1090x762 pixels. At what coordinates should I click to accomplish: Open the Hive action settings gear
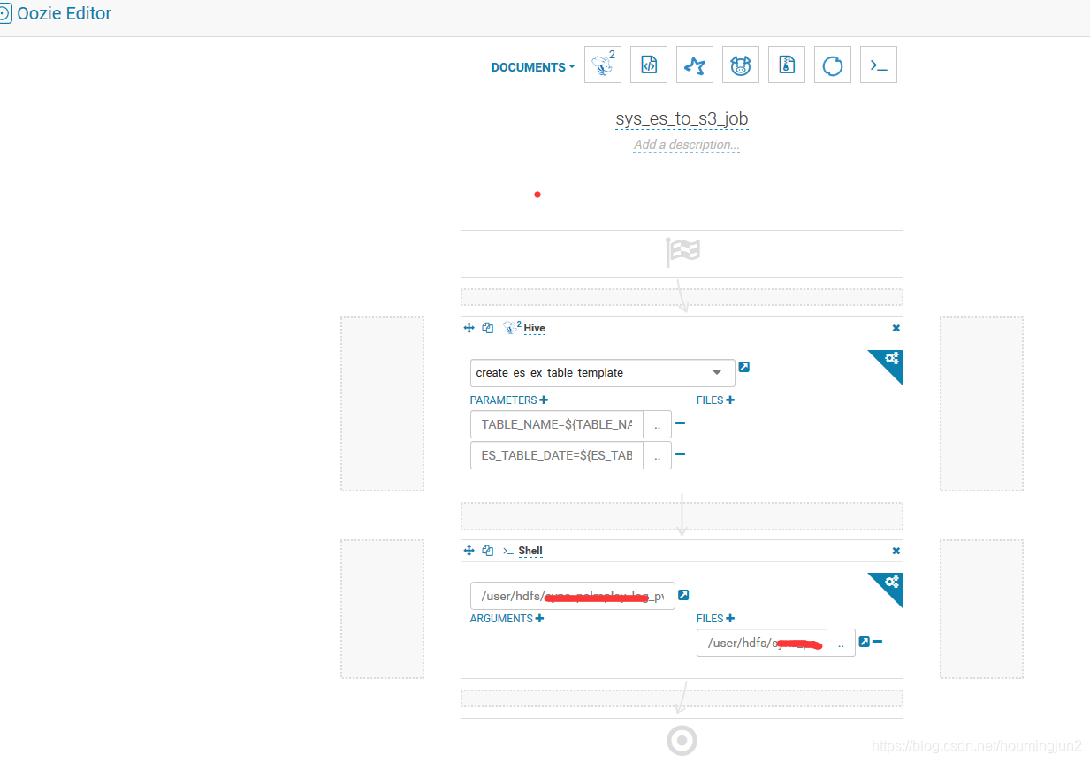point(891,358)
